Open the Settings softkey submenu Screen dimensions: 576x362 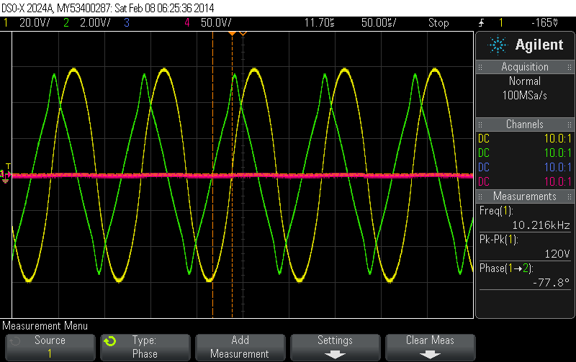pyautogui.click(x=335, y=347)
